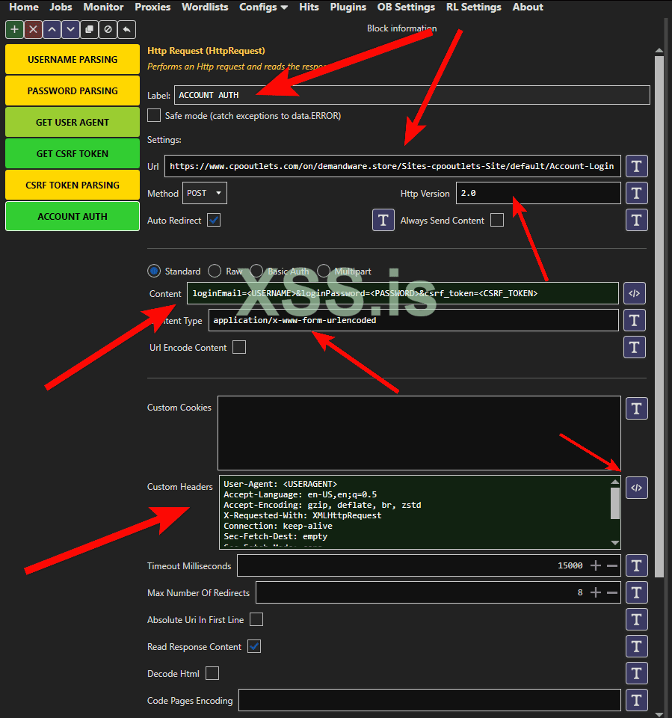Screen dimensions: 672x718
Task: Select the GET USER AGENT block
Action: pos(73,122)
